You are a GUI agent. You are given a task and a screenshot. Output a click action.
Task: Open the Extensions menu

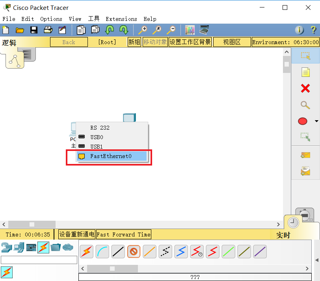(121, 19)
